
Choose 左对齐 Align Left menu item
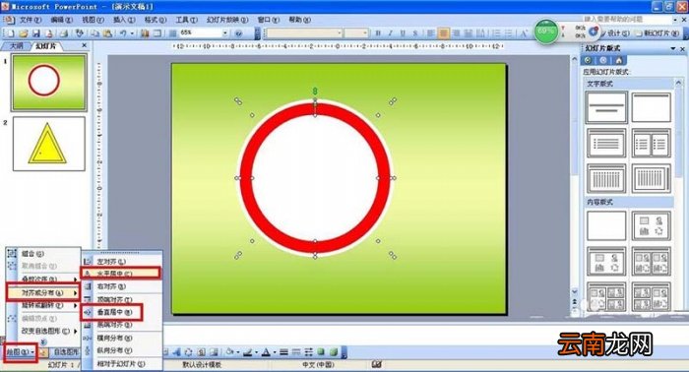[x=121, y=262]
